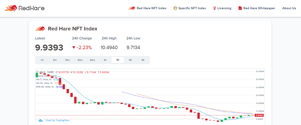Click the flame horse icon beside Red Hare NFT Index nav
The width and height of the screenshot is (301, 125).
tap(132, 8)
